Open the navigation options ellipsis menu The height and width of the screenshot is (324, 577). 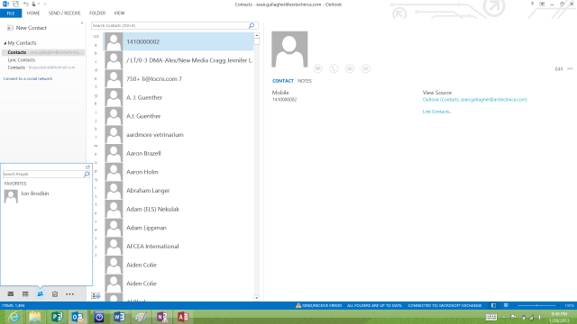(70, 294)
